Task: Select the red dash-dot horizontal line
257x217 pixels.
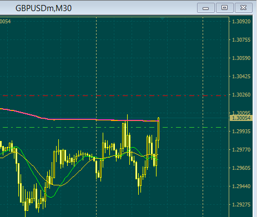Action: pyautogui.click(x=115, y=95)
